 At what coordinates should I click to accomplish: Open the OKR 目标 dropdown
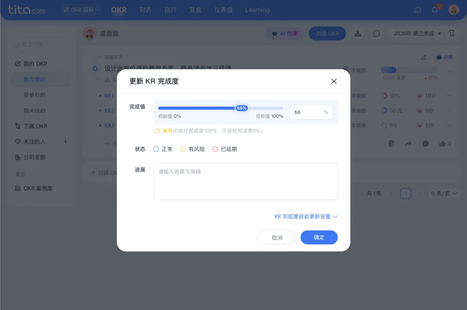click(x=81, y=10)
